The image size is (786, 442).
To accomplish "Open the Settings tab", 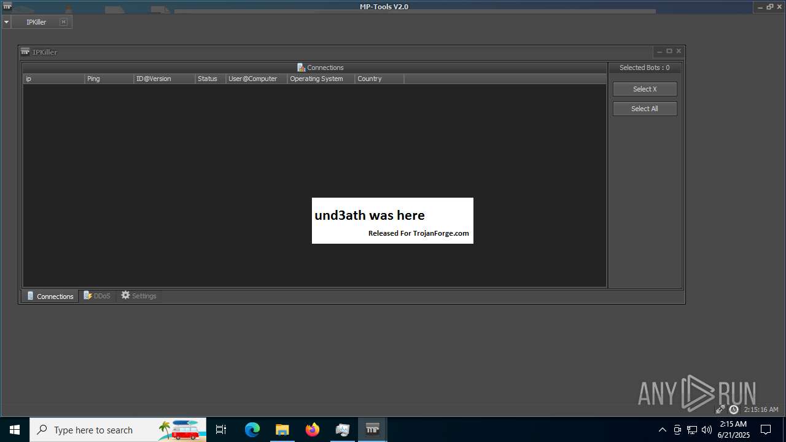I will click(139, 296).
